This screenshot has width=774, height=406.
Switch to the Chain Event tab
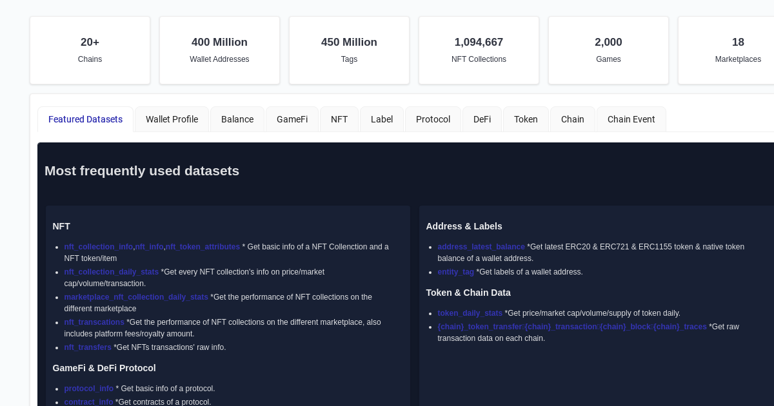click(631, 119)
